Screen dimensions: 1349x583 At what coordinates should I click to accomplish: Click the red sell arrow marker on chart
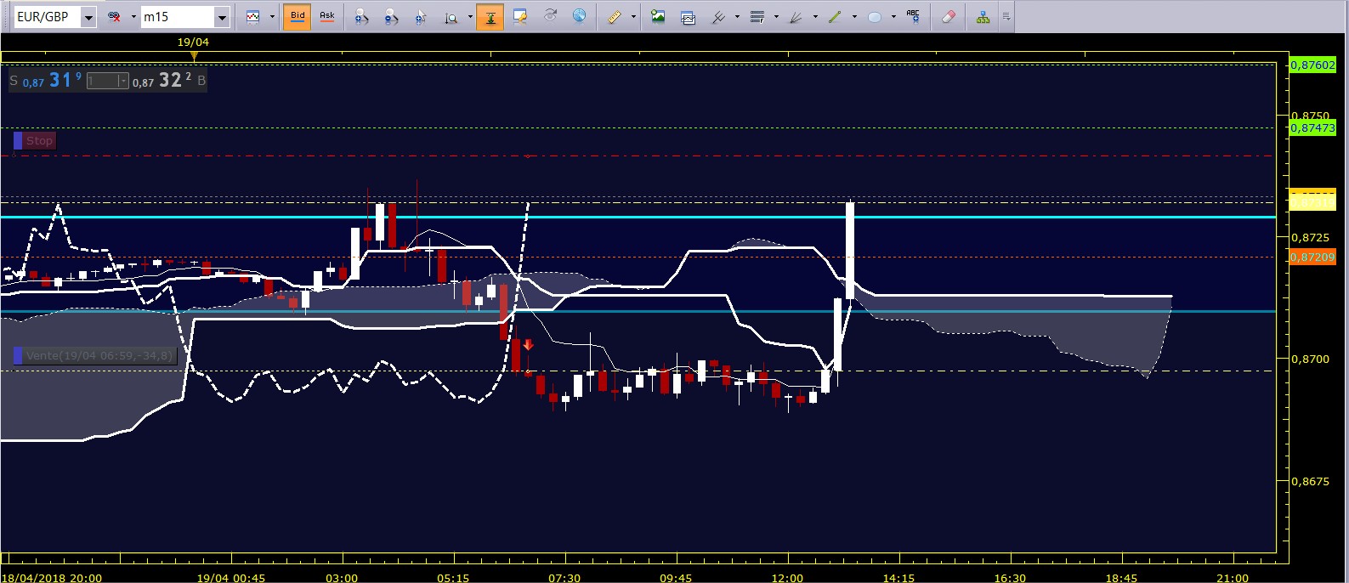pyautogui.click(x=528, y=344)
